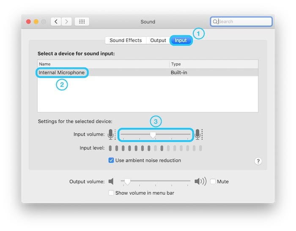The width and height of the screenshot is (296, 231).
Task: Enable Show volume in menu bar
Action: (x=111, y=193)
